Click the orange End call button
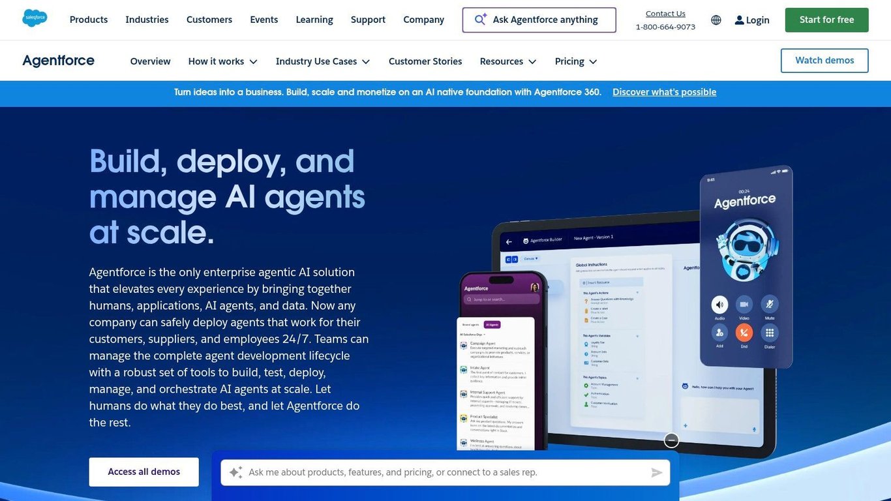The height and width of the screenshot is (501, 891). [744, 333]
